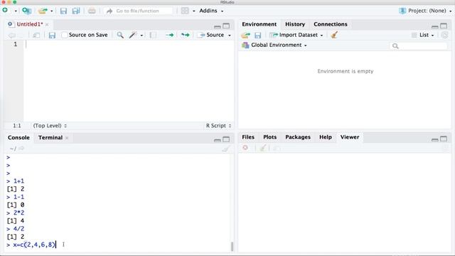Click the Viewer stop icon
Image resolution: width=455 pixels, height=256 pixels.
point(245,148)
